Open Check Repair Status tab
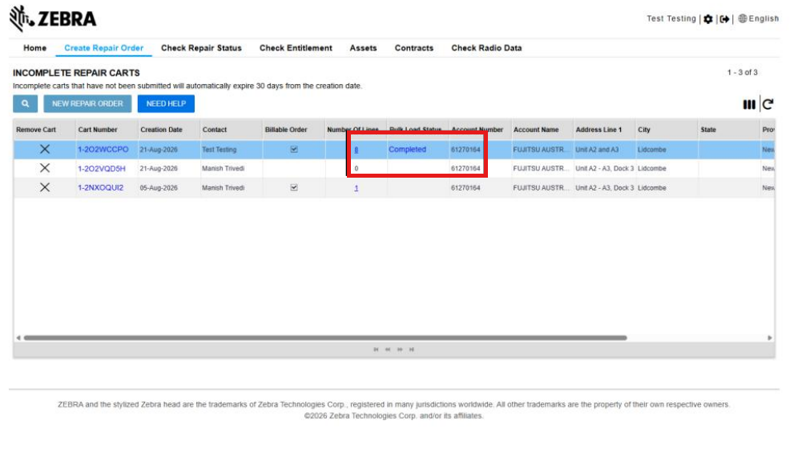Image resolution: width=810 pixels, height=449 pixels. (201, 48)
